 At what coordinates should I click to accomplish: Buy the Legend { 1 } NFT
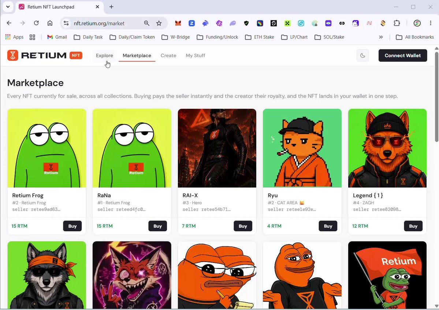click(413, 226)
